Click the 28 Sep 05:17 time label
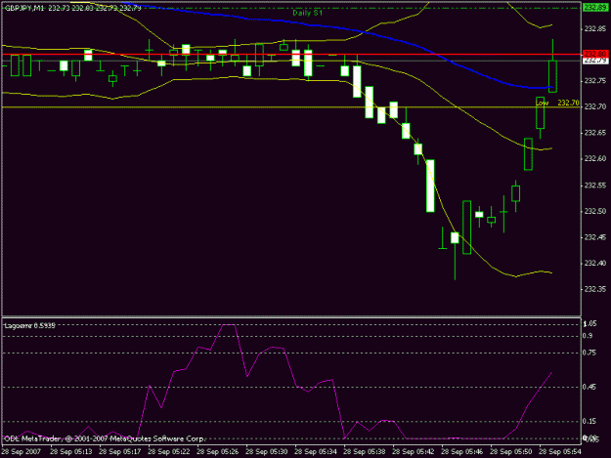The image size is (611, 458). coord(120,451)
